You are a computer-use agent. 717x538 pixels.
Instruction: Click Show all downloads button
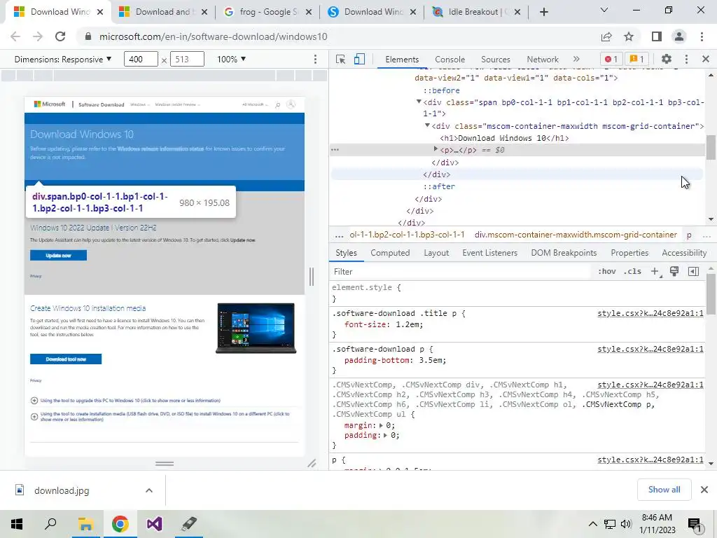[664, 490]
